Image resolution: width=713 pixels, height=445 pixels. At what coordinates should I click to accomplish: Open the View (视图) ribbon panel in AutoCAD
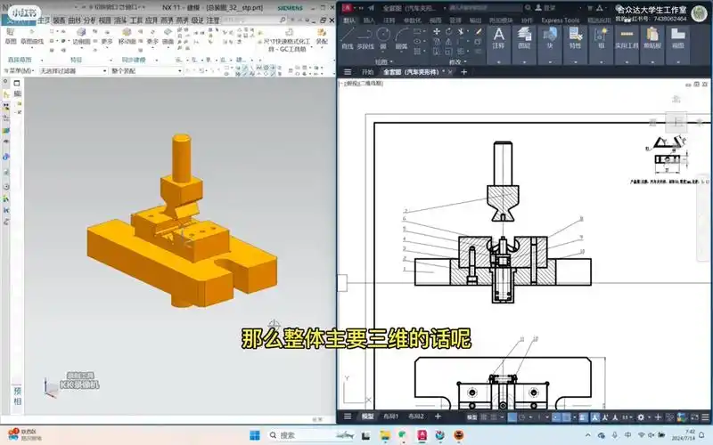[x=678, y=44]
